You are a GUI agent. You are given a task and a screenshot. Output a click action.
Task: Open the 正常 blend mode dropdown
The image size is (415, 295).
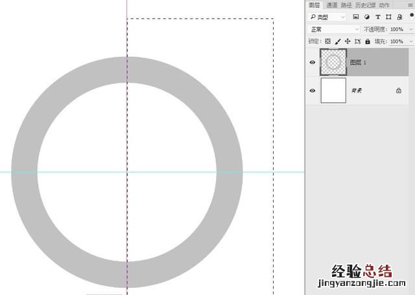point(334,29)
